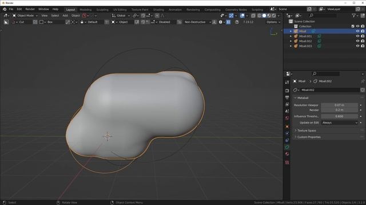The height and width of the screenshot is (205, 366).
Task: Hide Mball.003 with its eye icon
Action: coord(357,46)
